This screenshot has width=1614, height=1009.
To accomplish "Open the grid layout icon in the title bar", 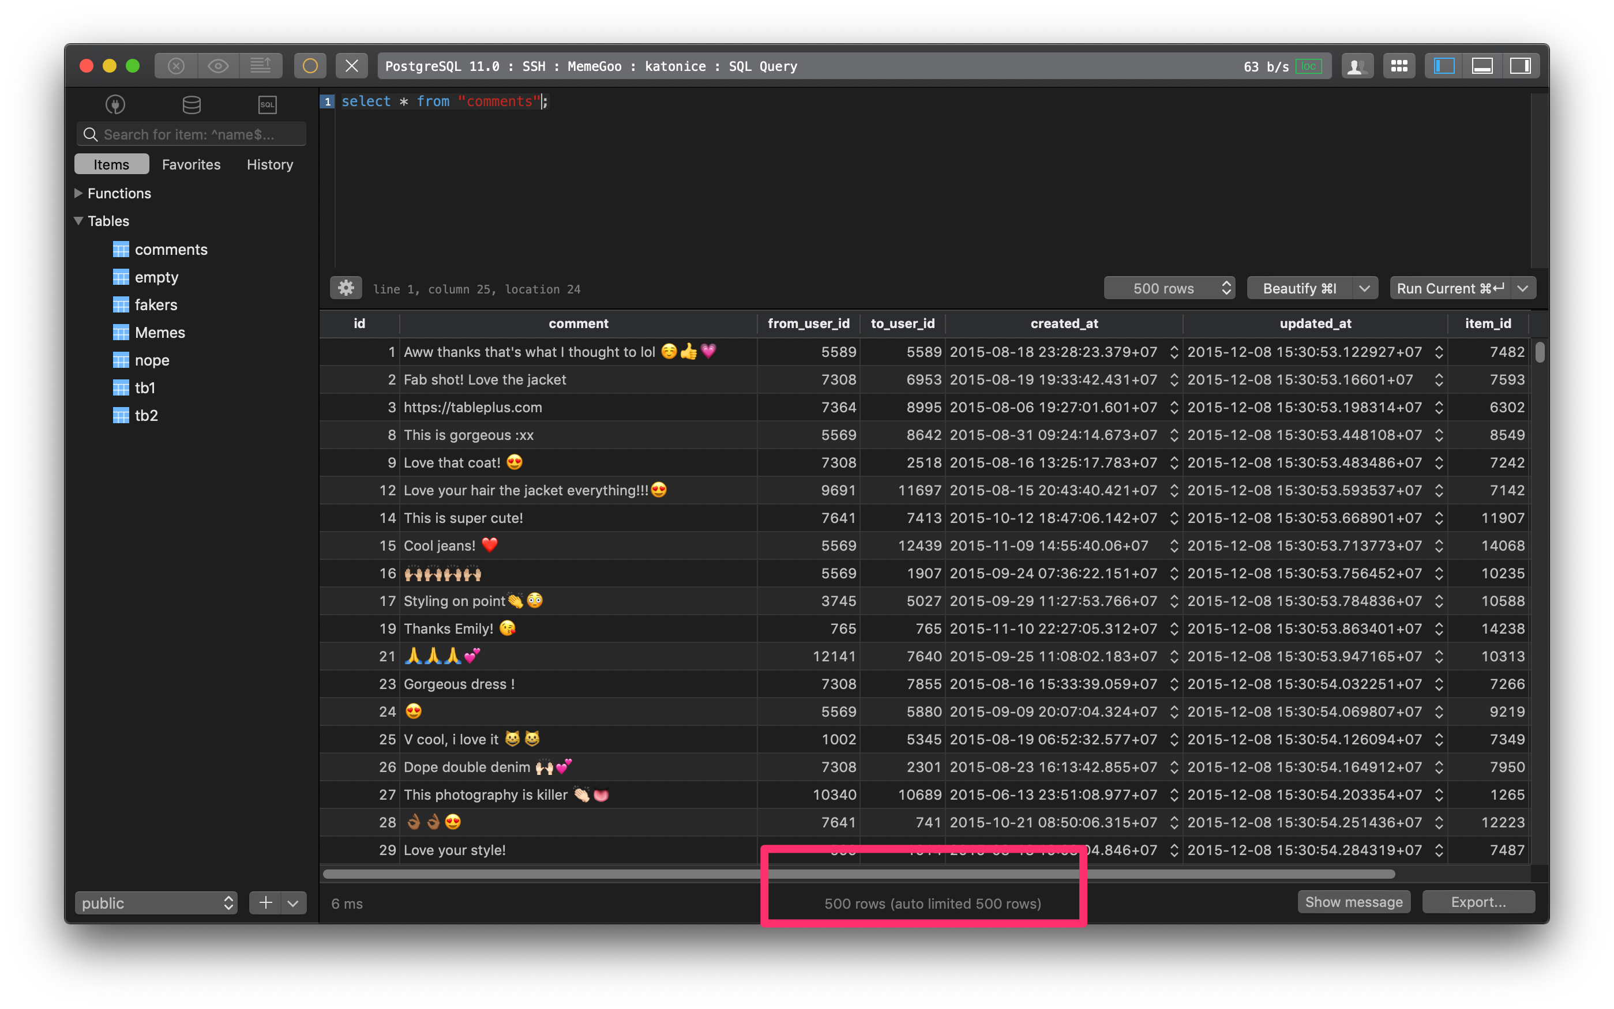I will 1399,65.
